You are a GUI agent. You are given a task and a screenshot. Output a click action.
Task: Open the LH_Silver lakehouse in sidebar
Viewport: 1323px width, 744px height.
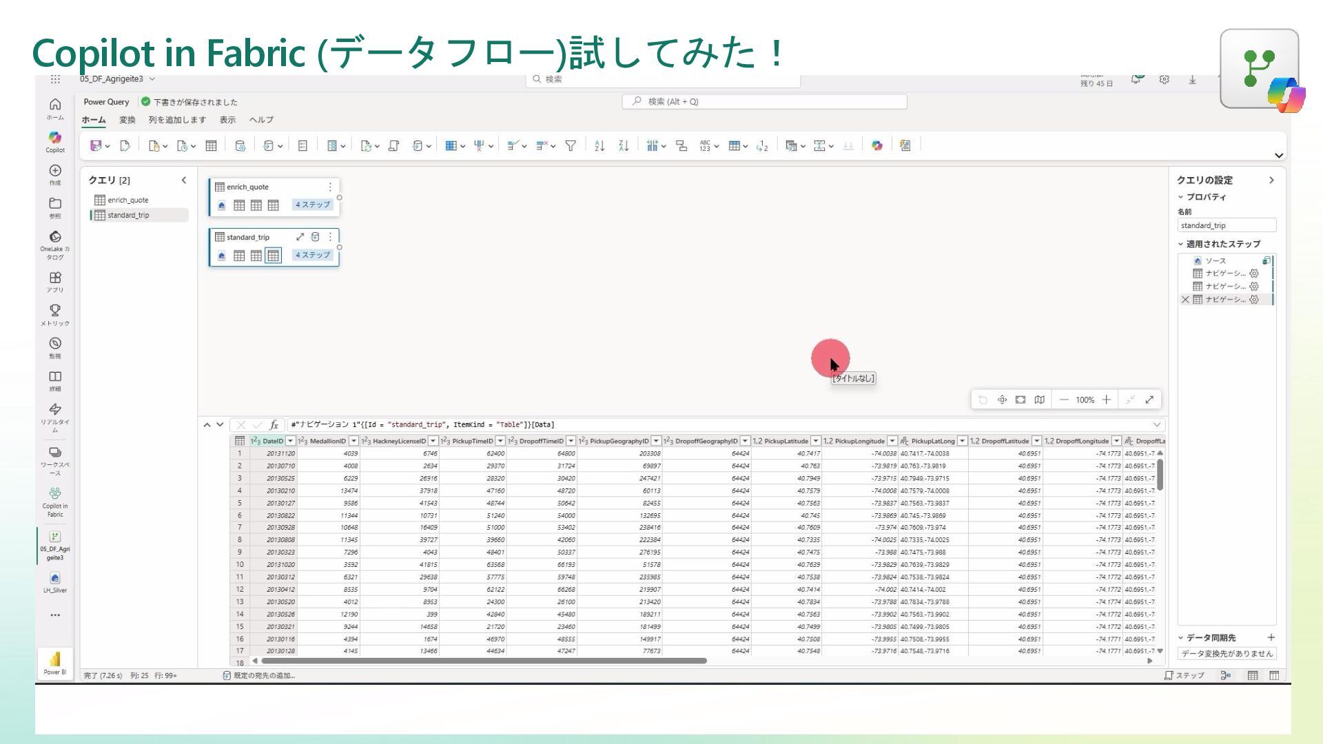point(55,582)
